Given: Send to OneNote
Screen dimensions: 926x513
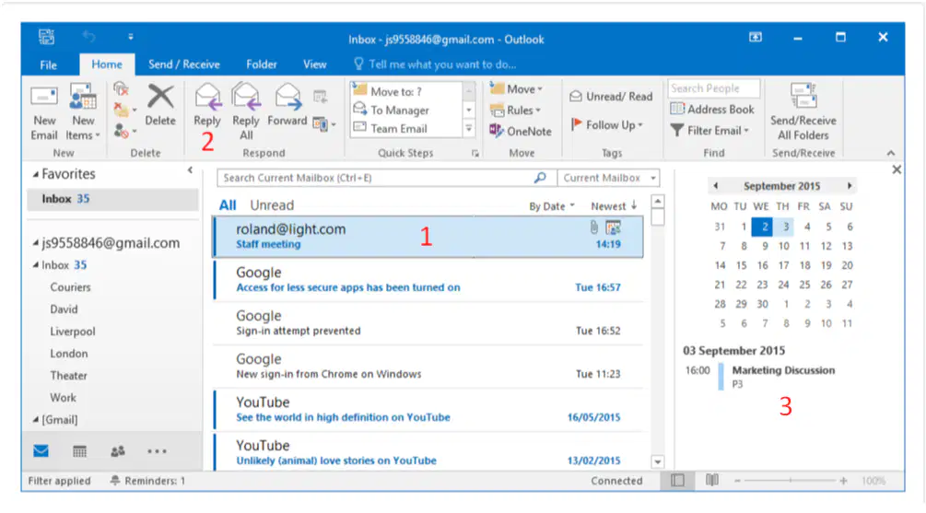Looking at the screenshot, I should pos(520,131).
